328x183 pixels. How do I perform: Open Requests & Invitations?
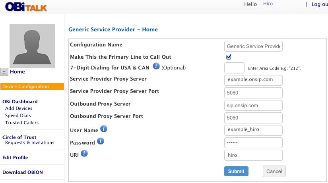coord(30,143)
